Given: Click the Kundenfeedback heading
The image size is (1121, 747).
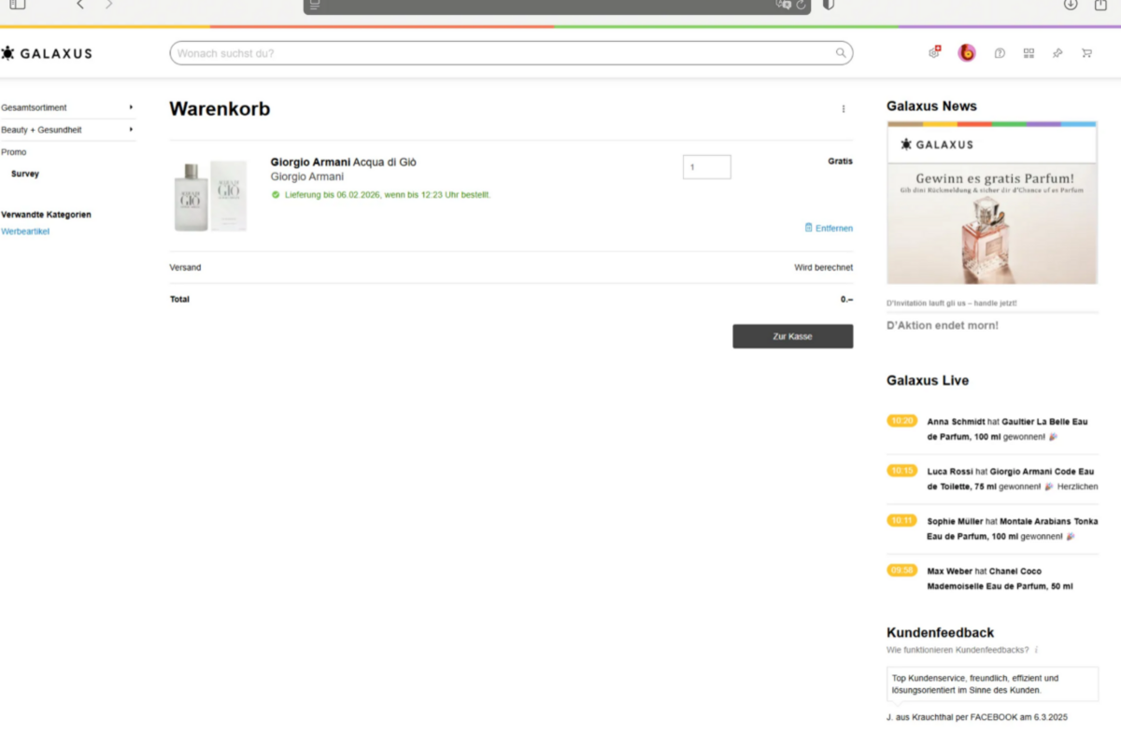Looking at the screenshot, I should pyautogui.click(x=940, y=633).
